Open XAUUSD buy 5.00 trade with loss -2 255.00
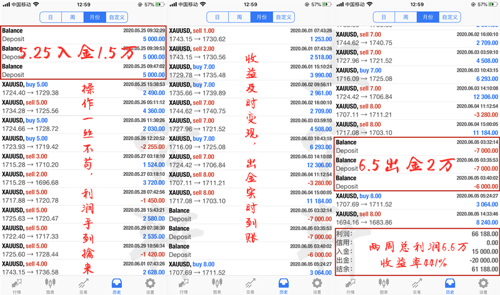The image size is (500, 295). click(83, 143)
